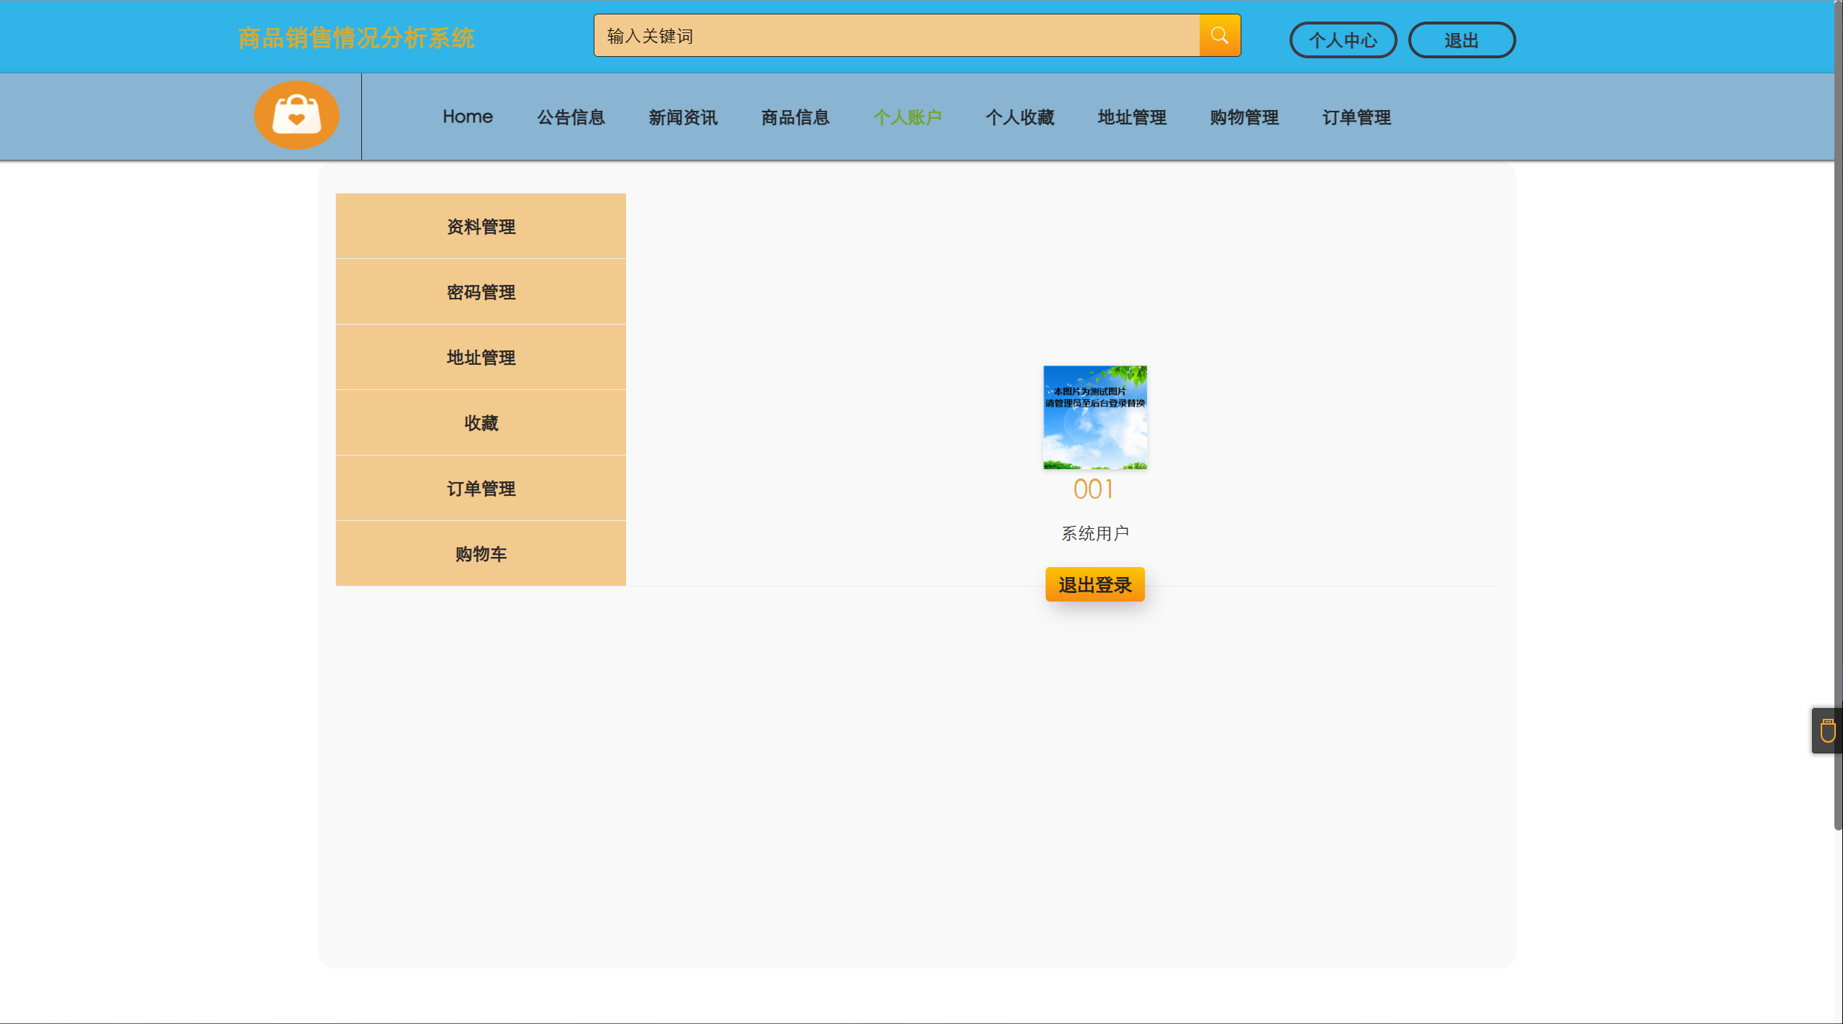Click the 退出 button in header
Screen dimensions: 1843x1024
[1461, 40]
